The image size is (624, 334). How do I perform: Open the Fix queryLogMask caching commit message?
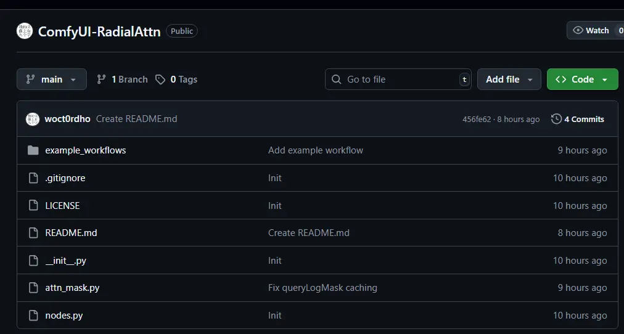[322, 288]
